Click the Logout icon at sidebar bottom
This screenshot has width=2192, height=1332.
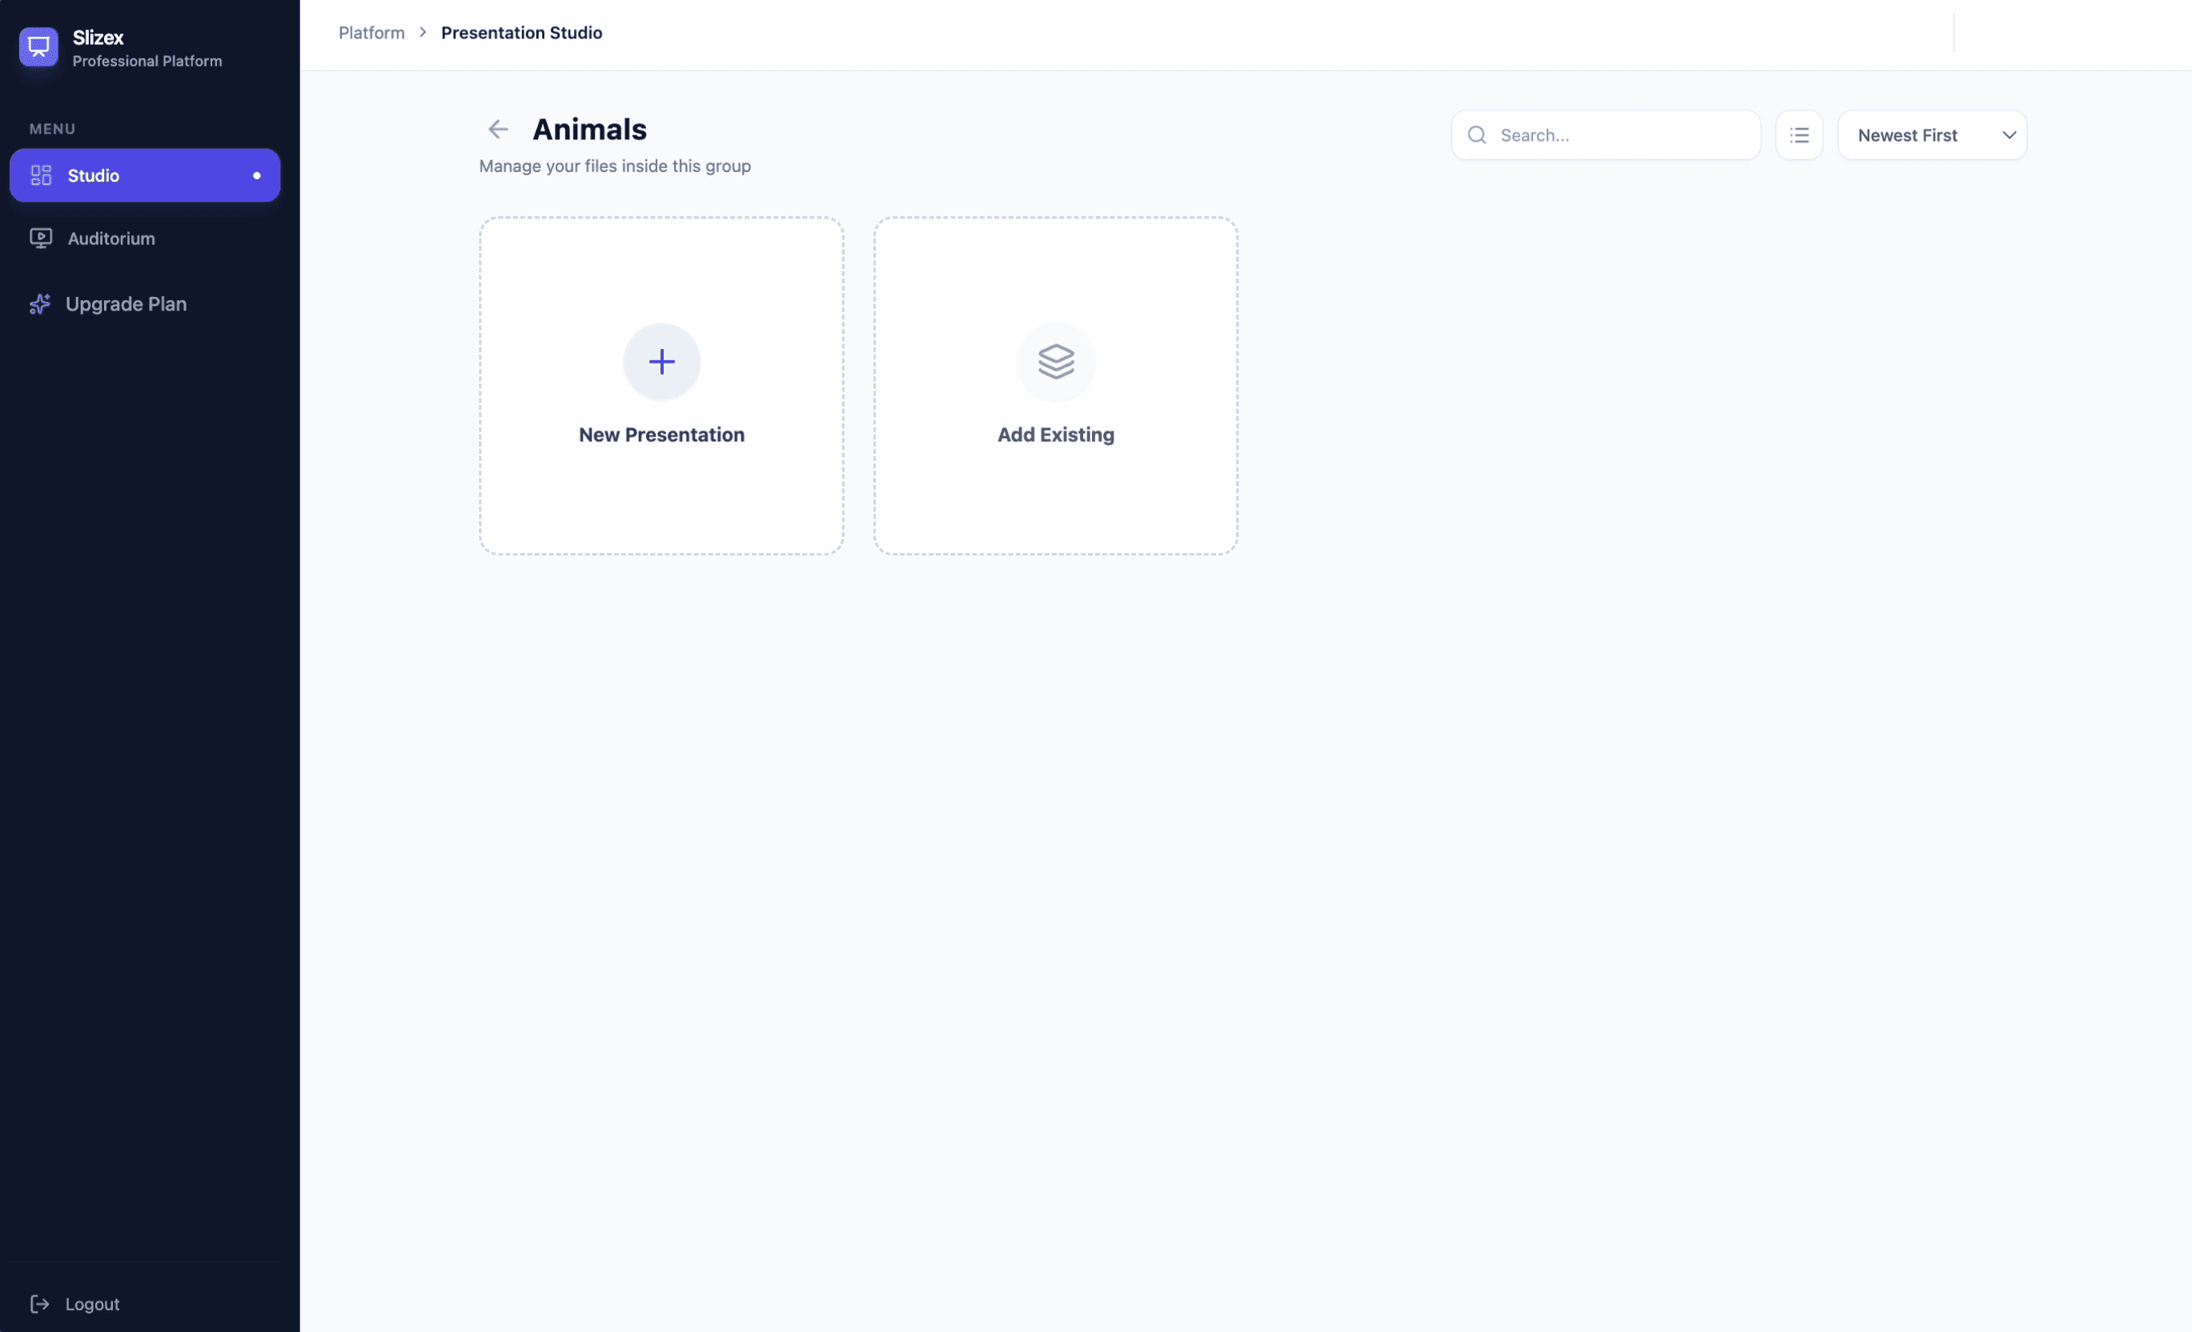[41, 1303]
